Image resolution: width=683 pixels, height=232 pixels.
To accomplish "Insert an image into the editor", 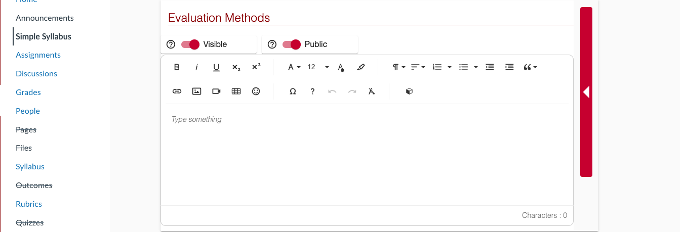I will (x=196, y=91).
